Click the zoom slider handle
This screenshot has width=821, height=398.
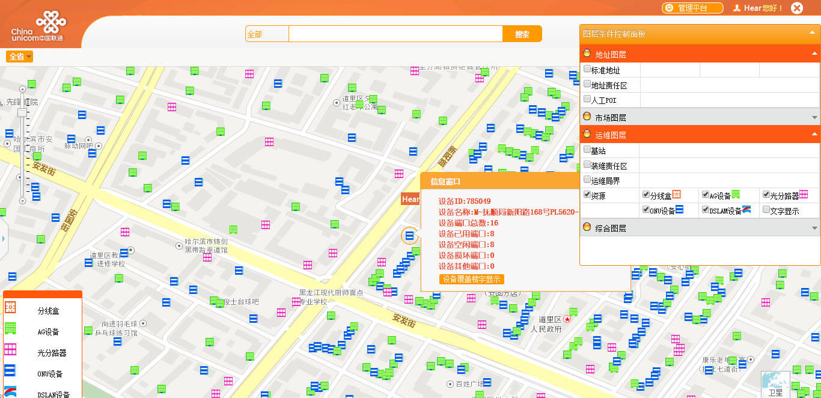point(22,112)
